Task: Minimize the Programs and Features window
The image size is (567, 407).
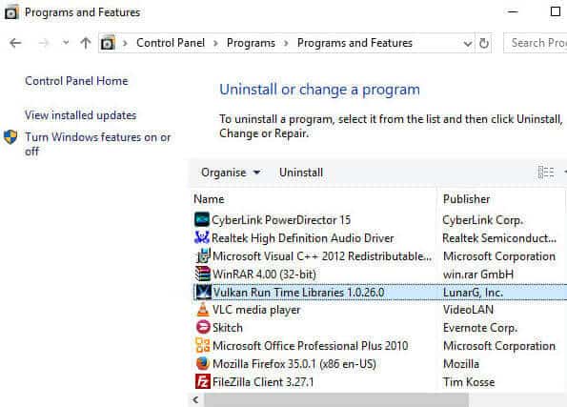Action: click(513, 11)
